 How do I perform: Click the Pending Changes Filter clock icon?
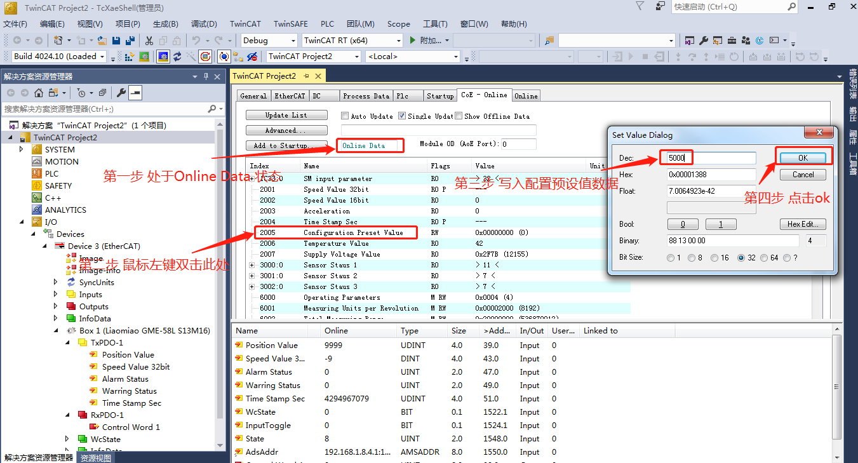pos(81,93)
